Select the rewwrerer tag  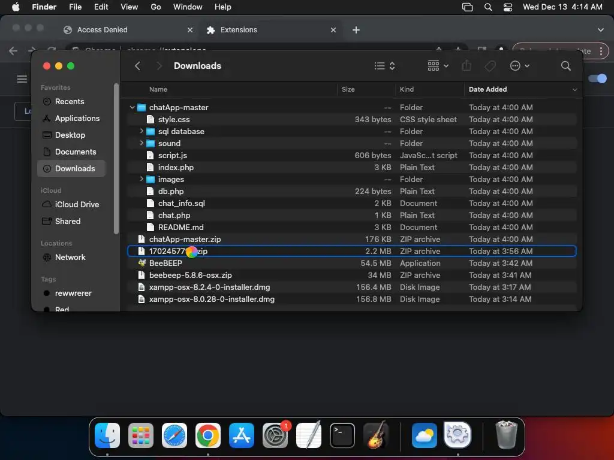coord(72,293)
